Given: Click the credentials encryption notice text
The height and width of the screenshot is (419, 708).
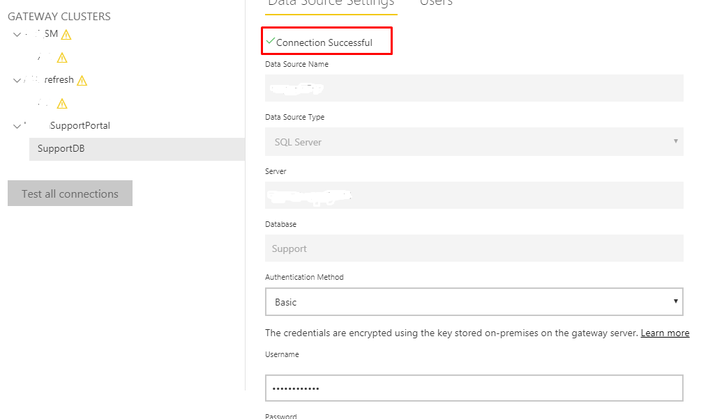Looking at the screenshot, I should click(x=451, y=333).
